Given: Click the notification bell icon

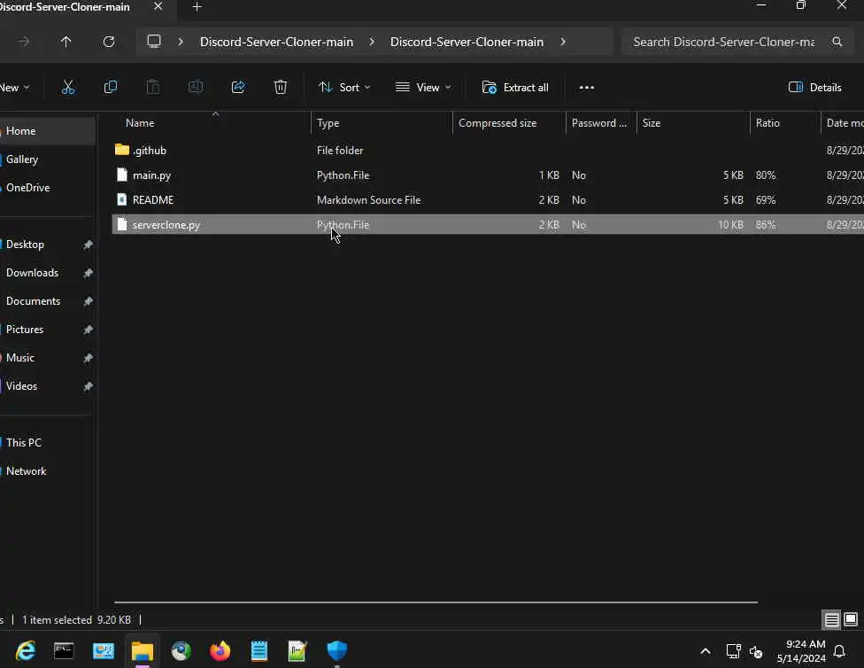Looking at the screenshot, I should coord(840,651).
